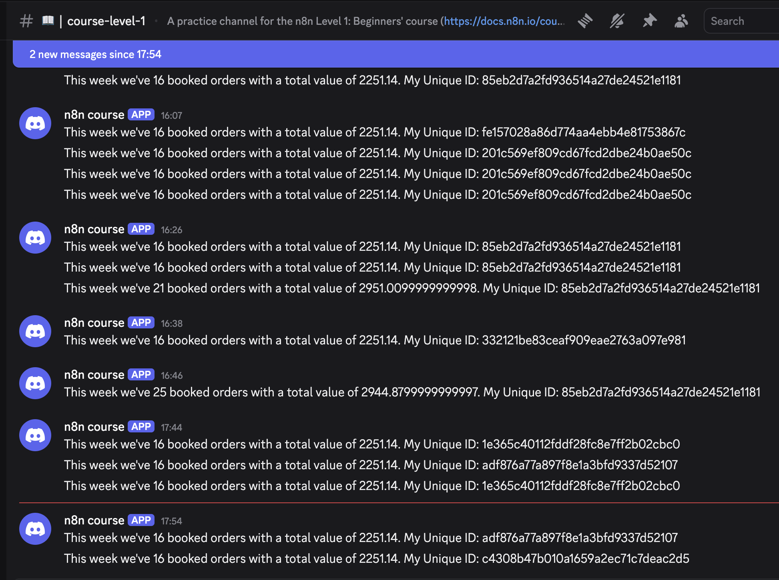Click APP badge on 16:46 message
Screen dimensions: 779x580
(141, 375)
